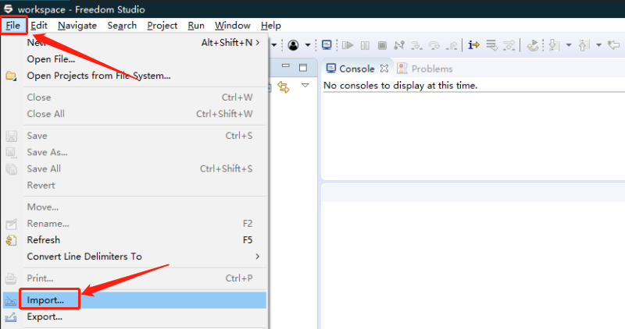625x329 pixels.
Task: Close the Console tab with its X
Action: 384,69
